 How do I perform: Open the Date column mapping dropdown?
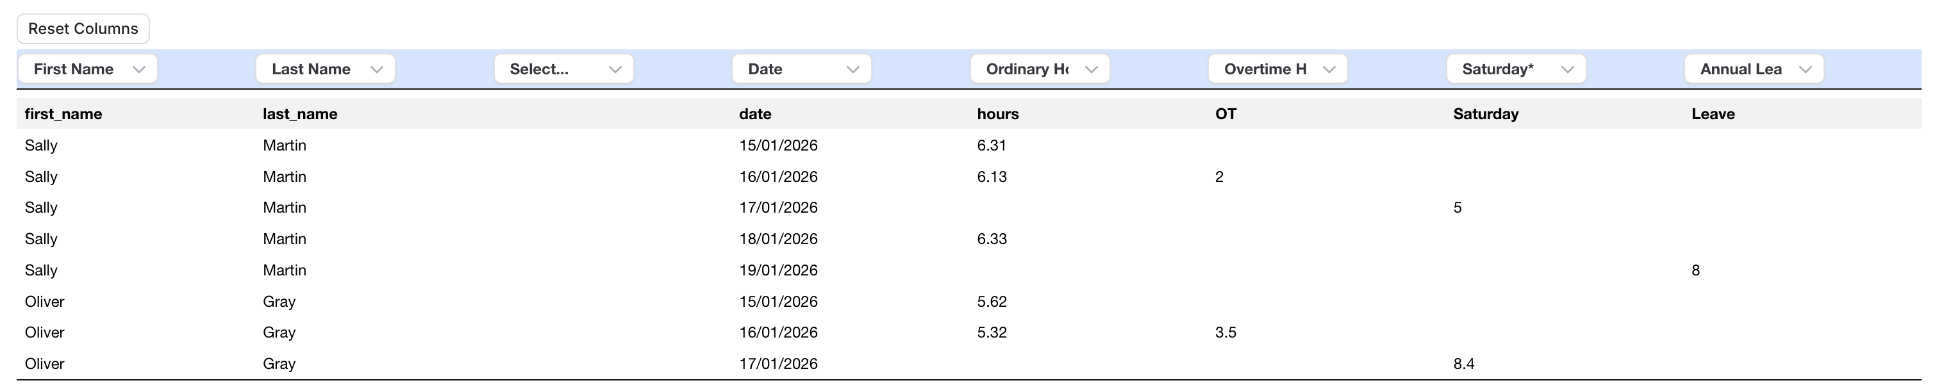pyautogui.click(x=802, y=69)
